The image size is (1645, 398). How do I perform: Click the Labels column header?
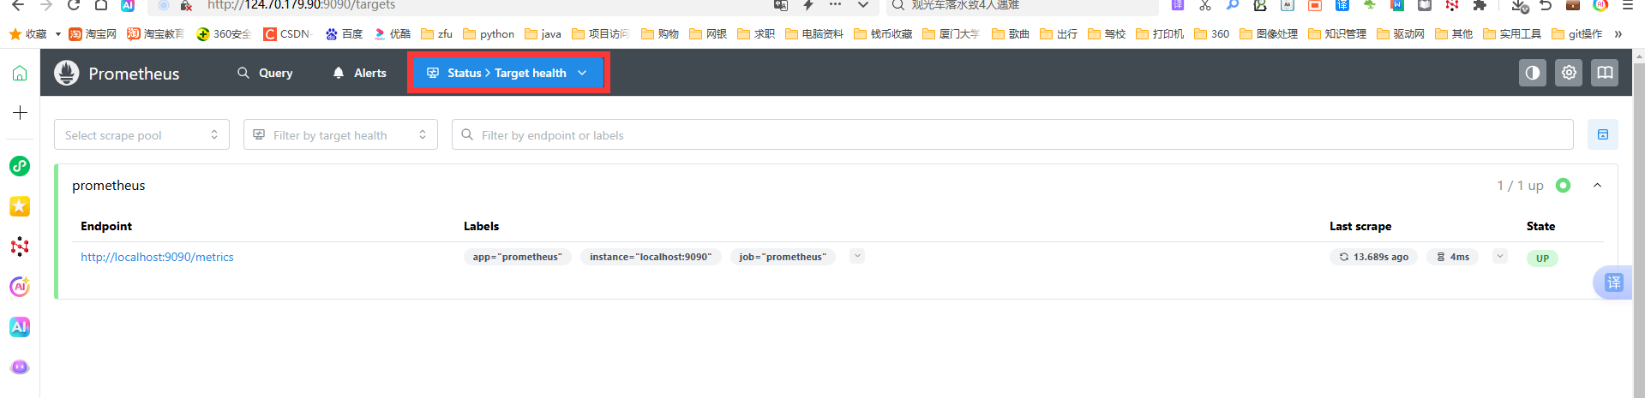tap(481, 226)
